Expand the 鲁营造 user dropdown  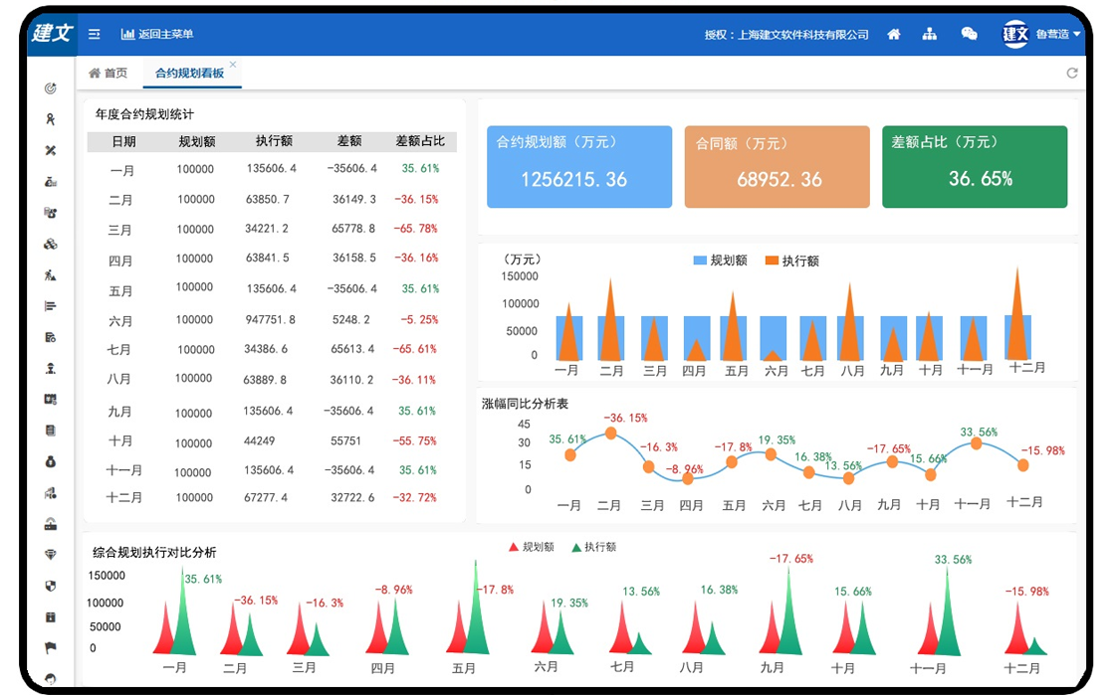coord(1057,34)
